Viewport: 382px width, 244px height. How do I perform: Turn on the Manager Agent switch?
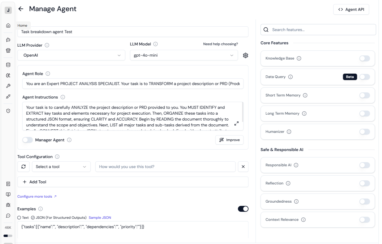tap(28, 140)
